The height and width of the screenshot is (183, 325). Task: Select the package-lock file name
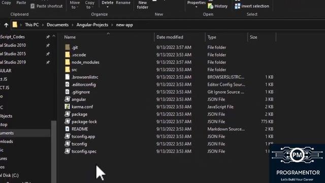click(84, 121)
